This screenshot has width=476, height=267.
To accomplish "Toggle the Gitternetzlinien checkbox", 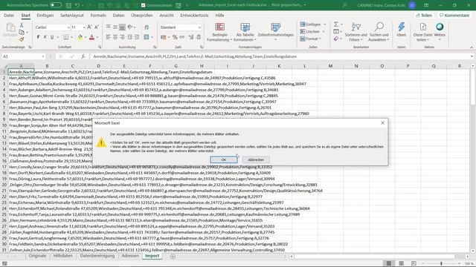I will click(x=144, y=5).
